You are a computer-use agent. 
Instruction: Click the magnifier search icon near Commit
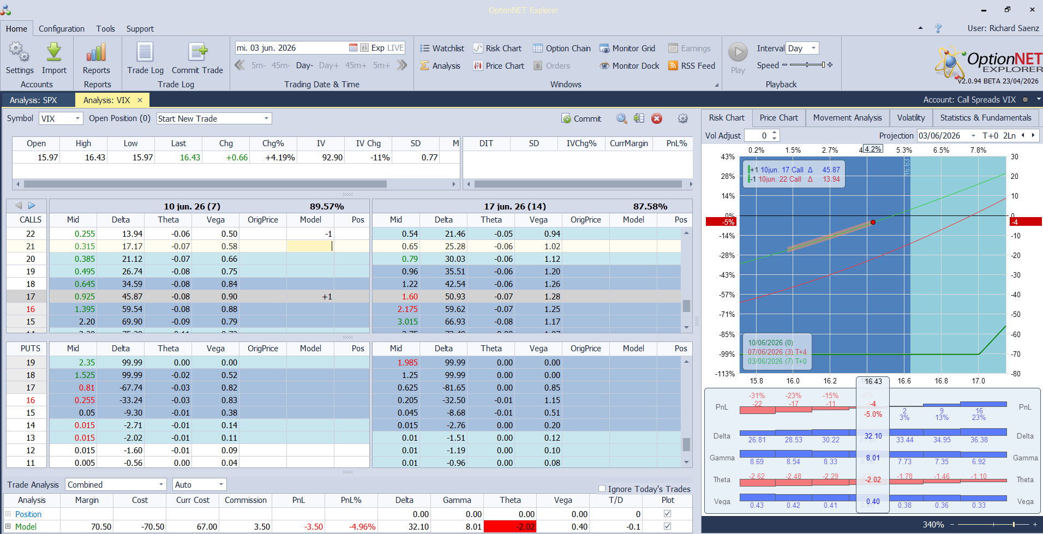tap(621, 118)
